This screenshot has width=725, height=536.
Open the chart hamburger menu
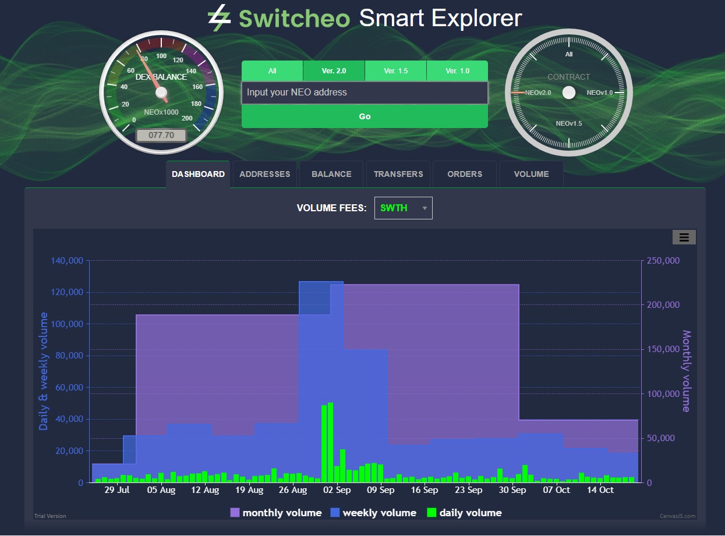point(684,237)
